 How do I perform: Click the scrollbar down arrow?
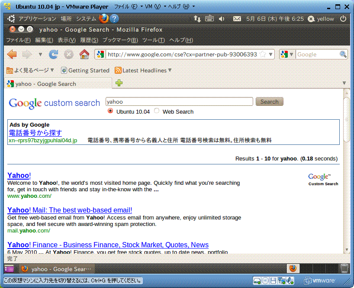(x=347, y=249)
